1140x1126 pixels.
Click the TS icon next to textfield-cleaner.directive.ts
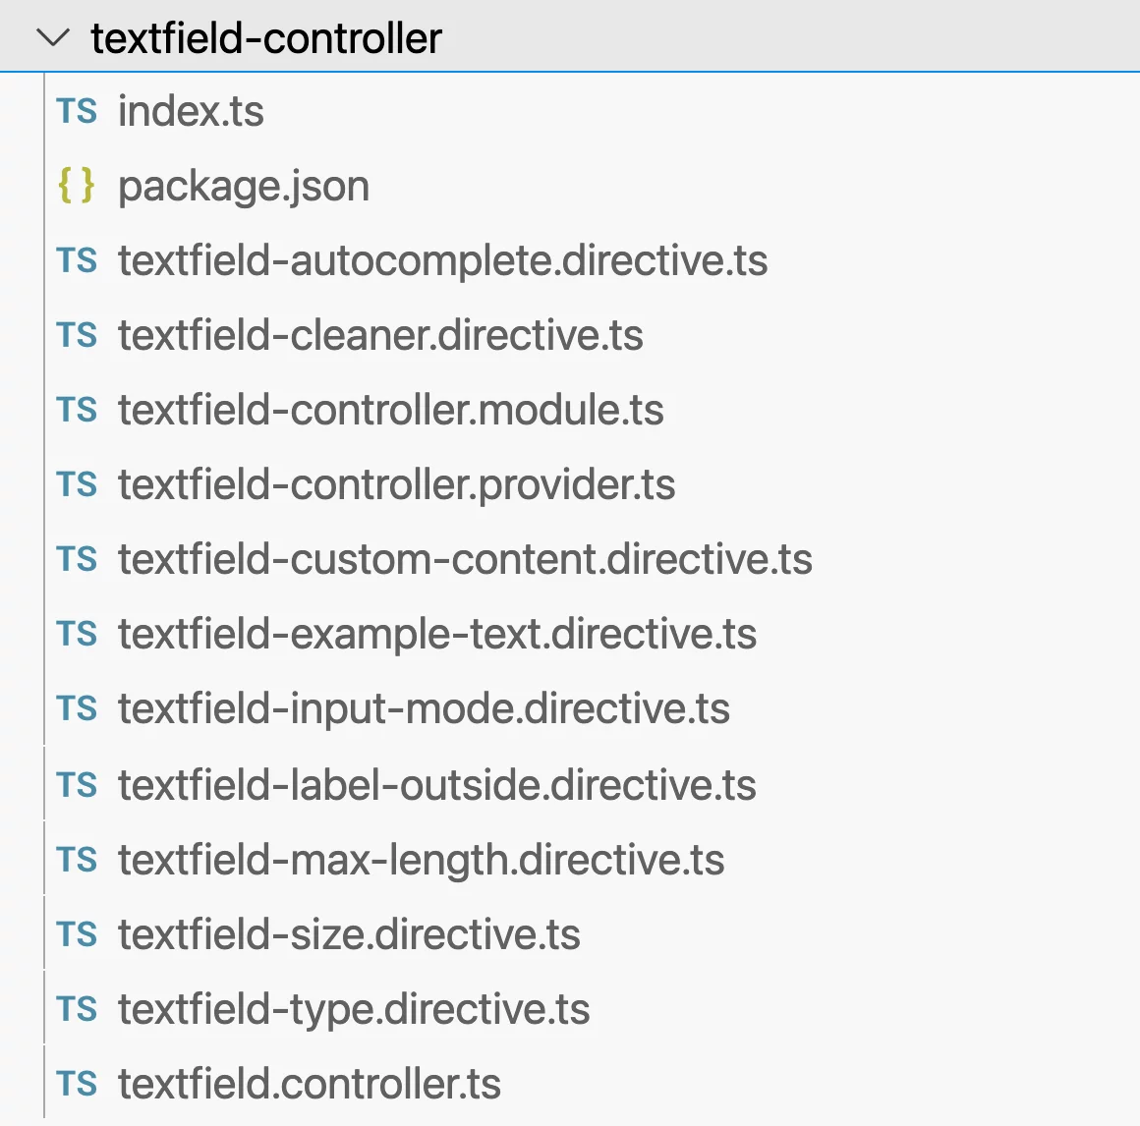point(77,335)
